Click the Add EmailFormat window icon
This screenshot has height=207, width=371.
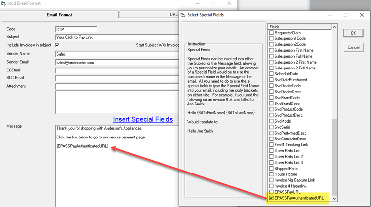coord(3,3)
